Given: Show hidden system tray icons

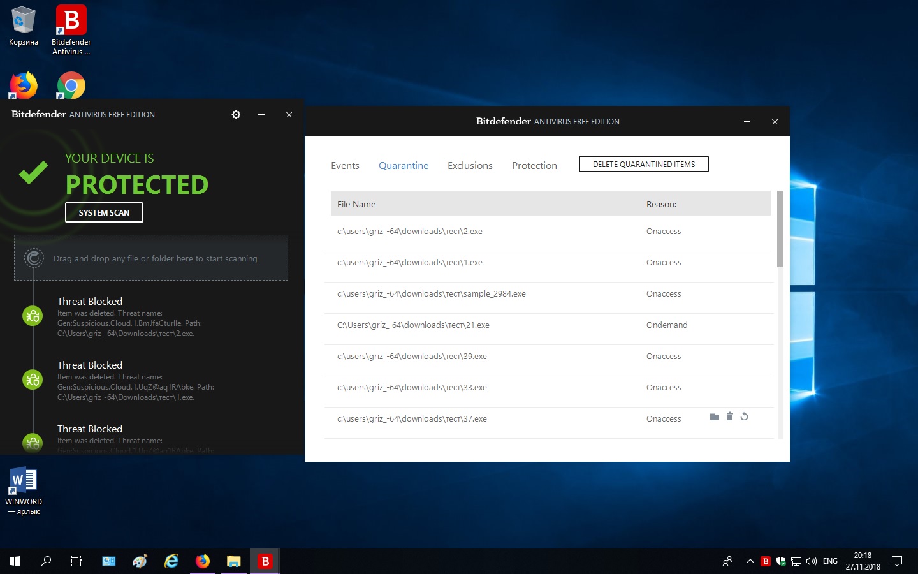Looking at the screenshot, I should (750, 561).
